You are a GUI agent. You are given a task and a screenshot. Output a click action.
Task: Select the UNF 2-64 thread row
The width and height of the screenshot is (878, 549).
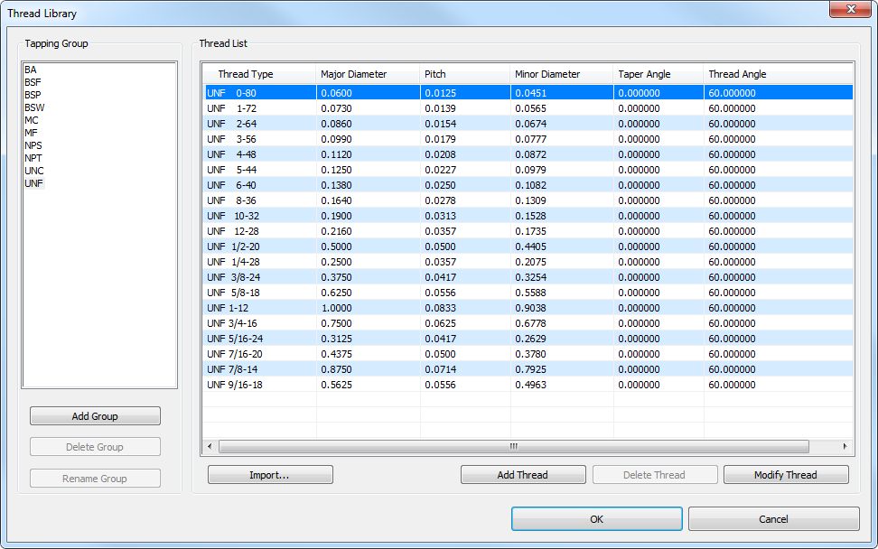click(528, 124)
